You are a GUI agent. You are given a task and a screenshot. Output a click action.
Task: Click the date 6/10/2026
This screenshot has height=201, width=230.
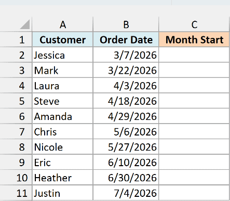click(x=126, y=162)
